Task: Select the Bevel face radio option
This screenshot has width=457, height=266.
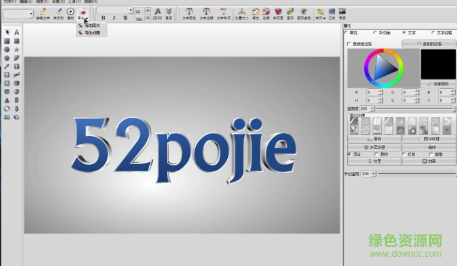Action: pyautogui.click(x=375, y=33)
